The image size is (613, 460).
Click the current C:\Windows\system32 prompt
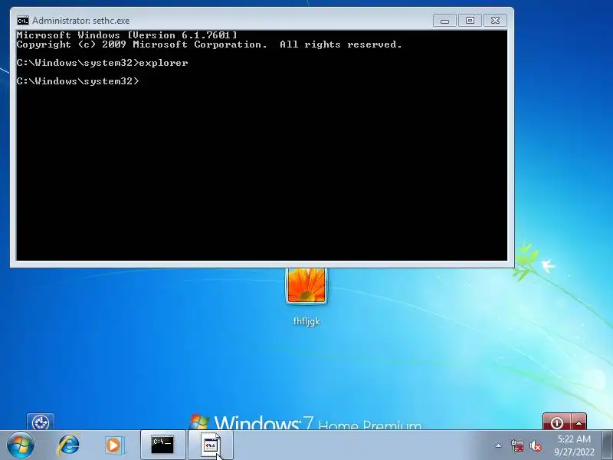(x=77, y=81)
